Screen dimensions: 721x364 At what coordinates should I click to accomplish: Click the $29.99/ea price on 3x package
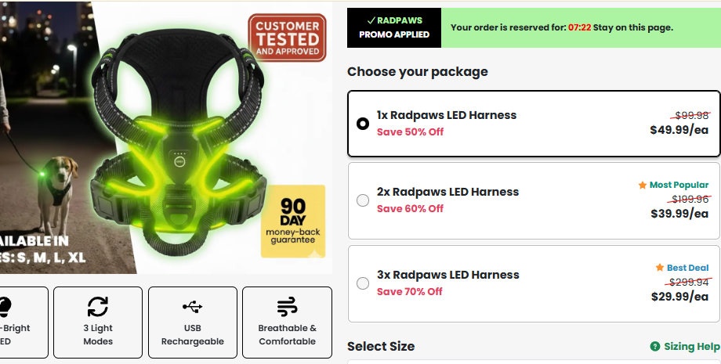click(679, 297)
